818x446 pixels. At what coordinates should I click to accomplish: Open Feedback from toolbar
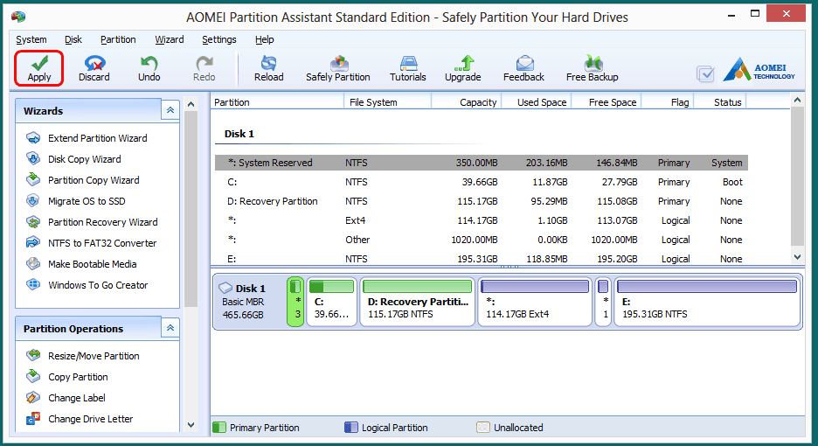[523, 68]
